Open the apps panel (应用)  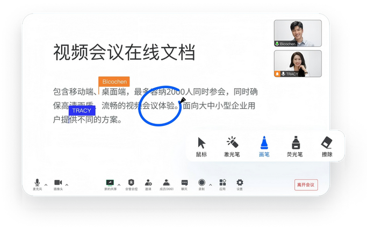(x=222, y=184)
